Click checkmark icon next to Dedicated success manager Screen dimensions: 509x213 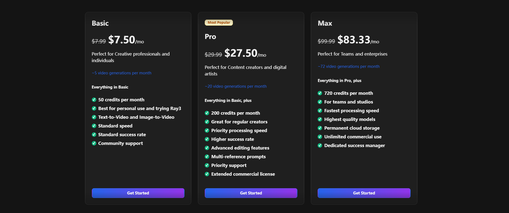(320, 145)
